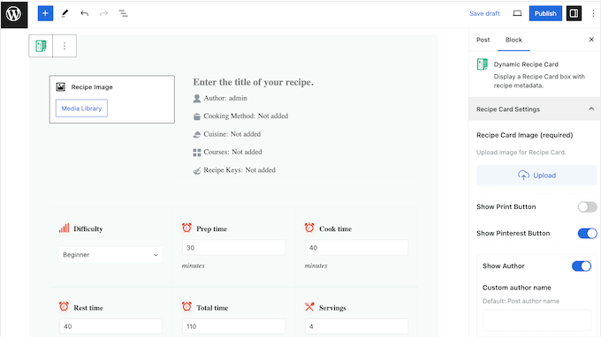Click the WordPress logo icon

pos(14,14)
